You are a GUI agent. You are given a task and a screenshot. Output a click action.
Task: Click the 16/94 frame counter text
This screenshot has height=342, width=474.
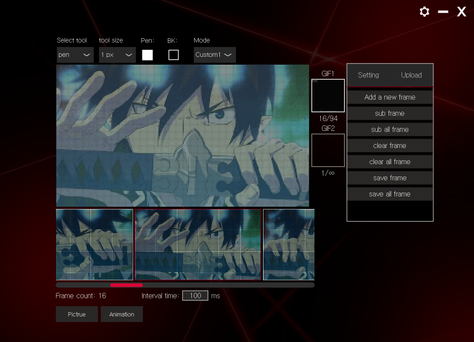tap(328, 118)
